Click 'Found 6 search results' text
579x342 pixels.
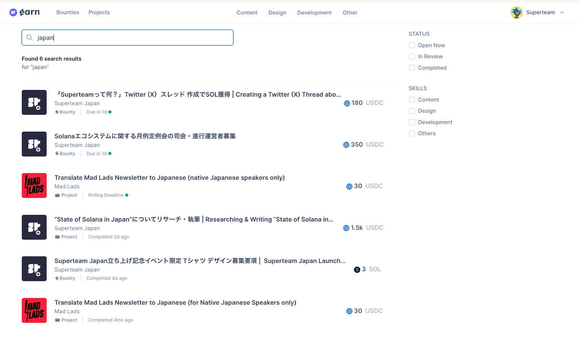pos(51,59)
